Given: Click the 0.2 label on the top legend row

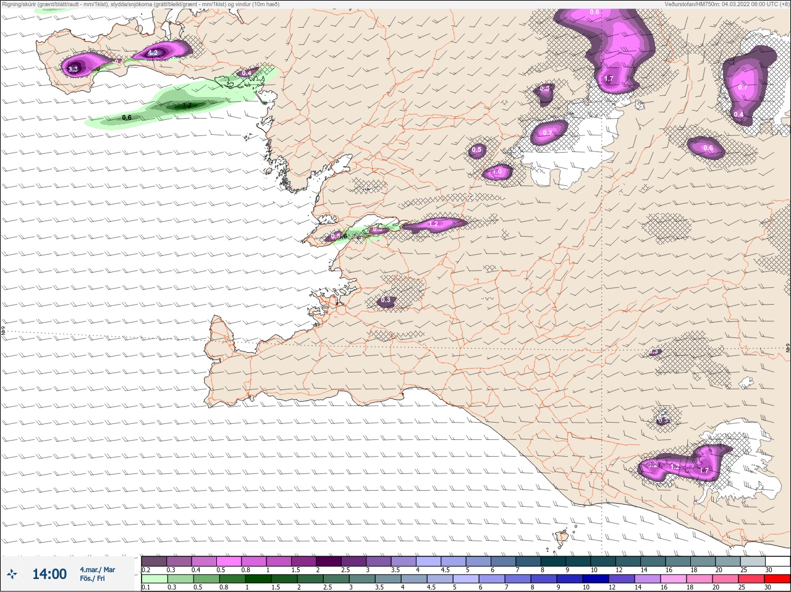Looking at the screenshot, I should 146,570.
